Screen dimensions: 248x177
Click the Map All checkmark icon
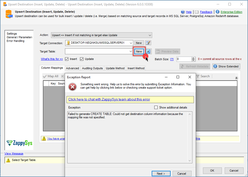coord(45,76)
